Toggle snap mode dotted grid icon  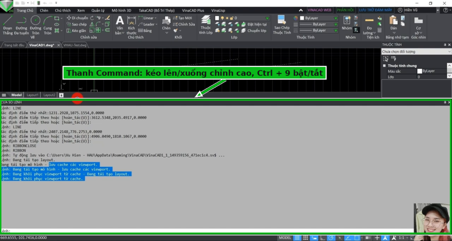[305, 238]
